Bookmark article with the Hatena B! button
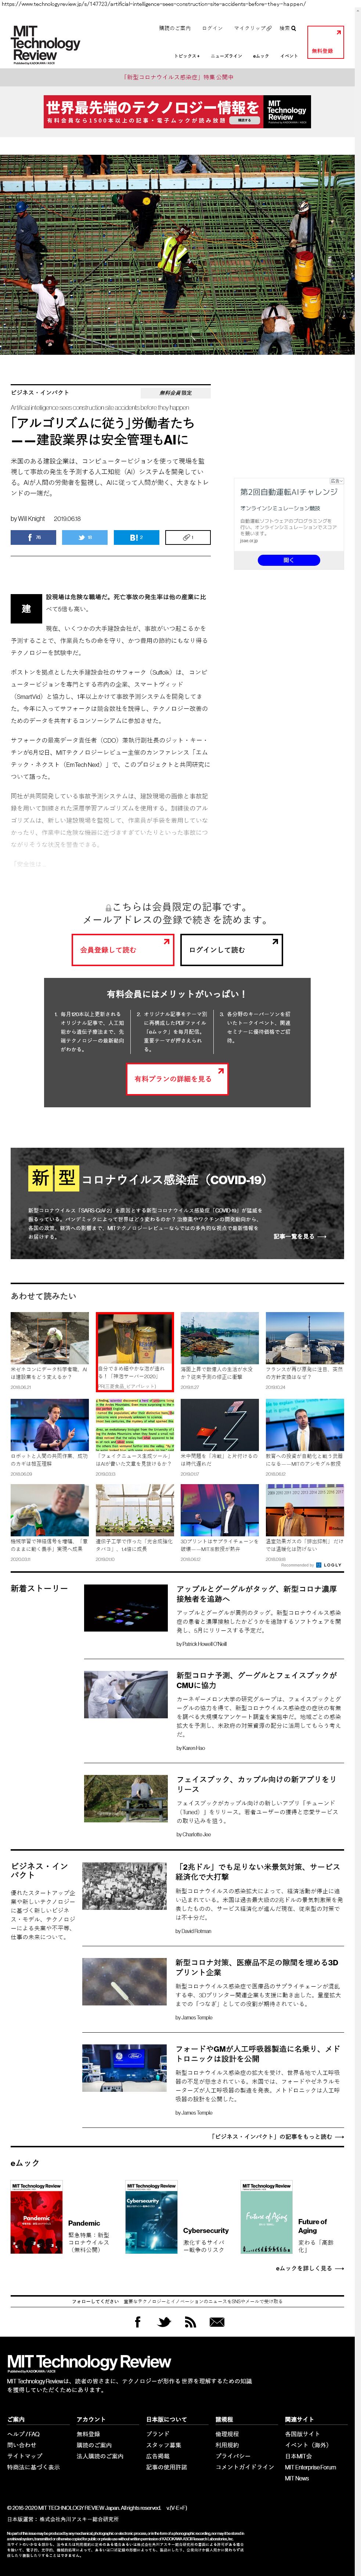 [136, 537]
